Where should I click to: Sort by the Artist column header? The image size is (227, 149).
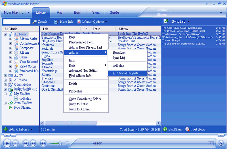coord(98,29)
